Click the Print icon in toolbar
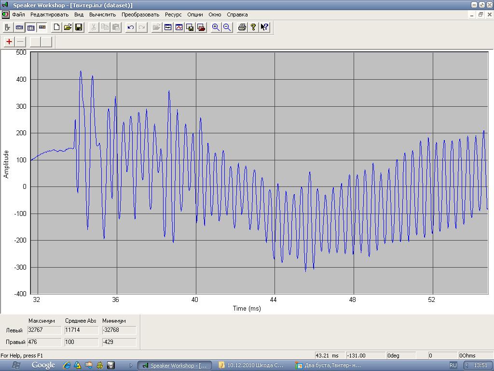The height and width of the screenshot is (371, 494). tap(242, 27)
